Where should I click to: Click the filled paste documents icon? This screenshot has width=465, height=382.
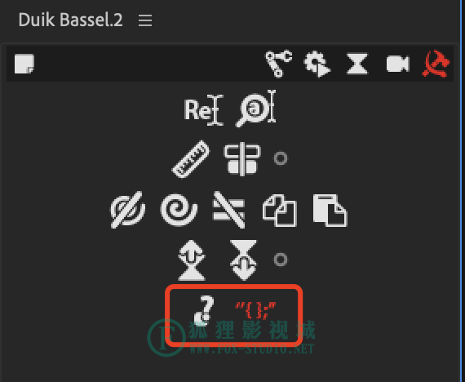330,211
